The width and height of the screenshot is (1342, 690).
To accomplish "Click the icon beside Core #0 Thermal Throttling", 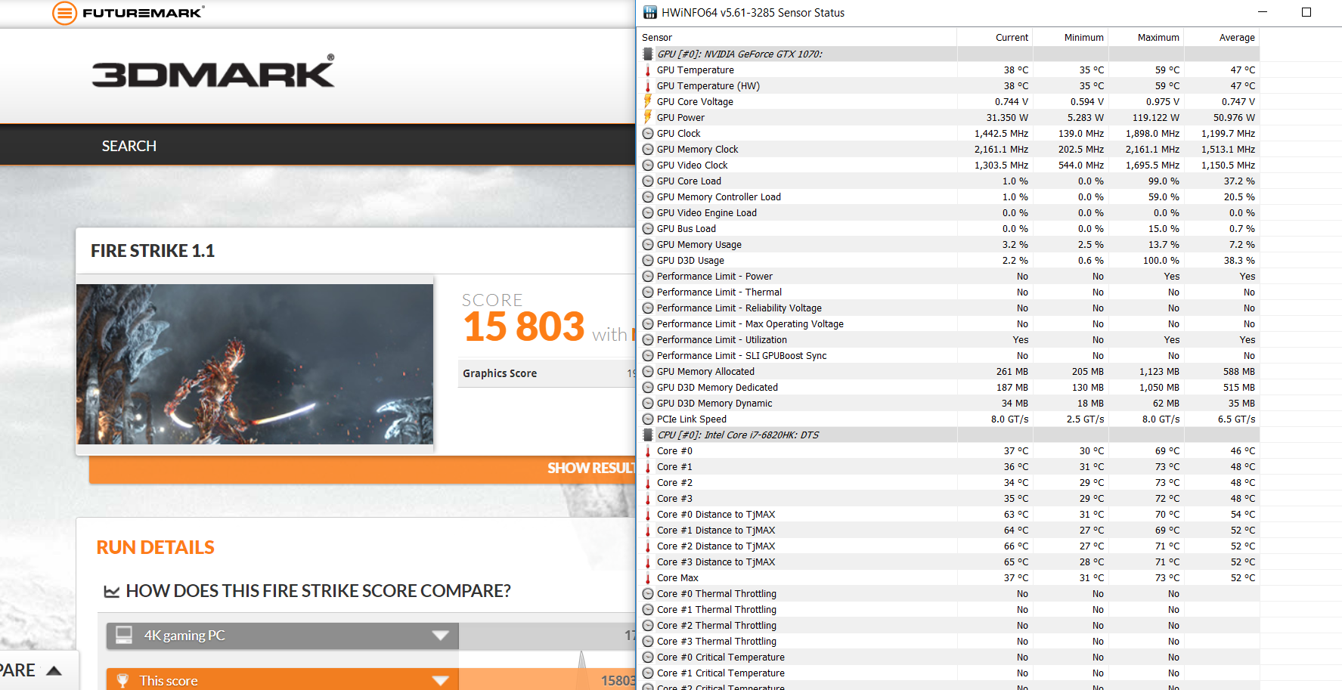I will point(648,593).
